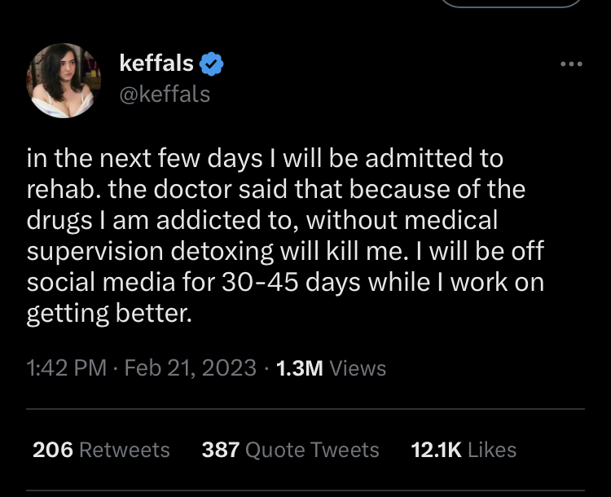This screenshot has width=611, height=497.
Task: Click the "Retweets" label text
Action: (x=125, y=449)
